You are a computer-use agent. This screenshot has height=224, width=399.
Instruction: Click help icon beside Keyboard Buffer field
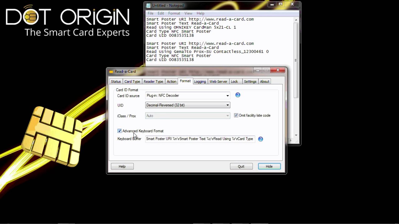pos(261,139)
